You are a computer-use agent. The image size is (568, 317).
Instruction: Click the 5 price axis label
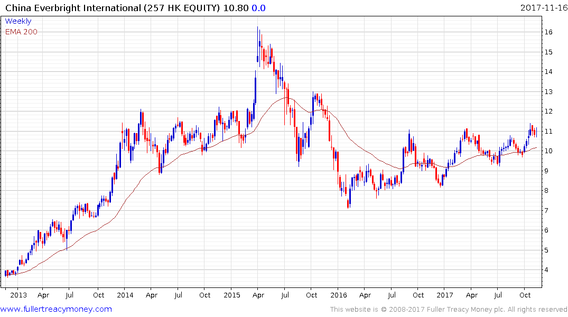click(x=546, y=250)
